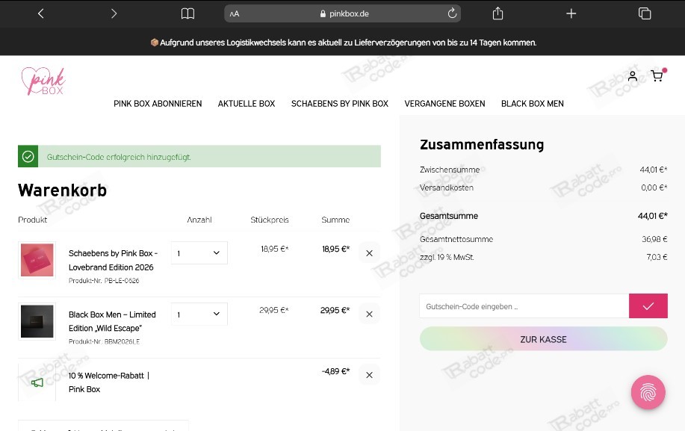Click the green success checkmark icon
Image resolution: width=685 pixels, height=431 pixels.
tap(28, 156)
